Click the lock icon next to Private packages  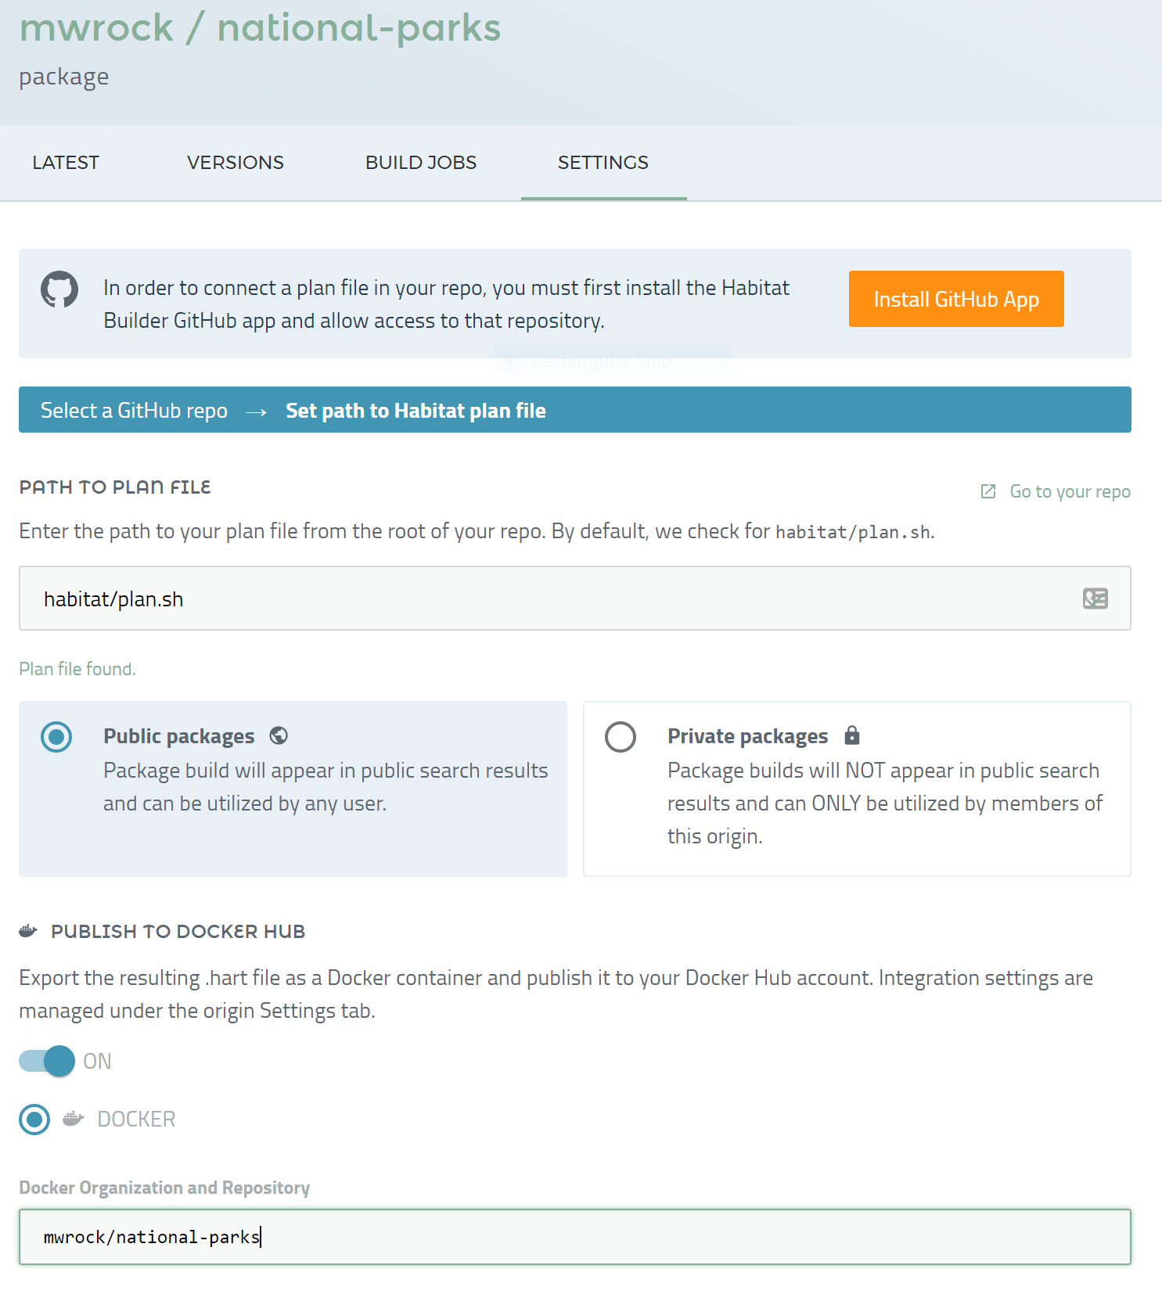pos(852,735)
